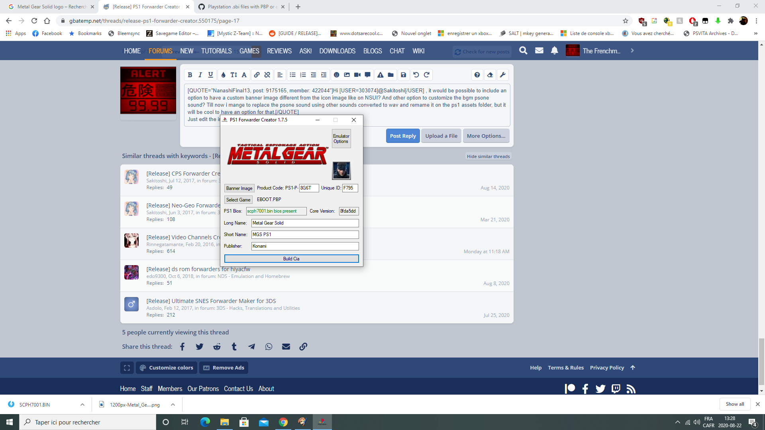
Task: Insert a link via chain icon
Action: (x=257, y=75)
